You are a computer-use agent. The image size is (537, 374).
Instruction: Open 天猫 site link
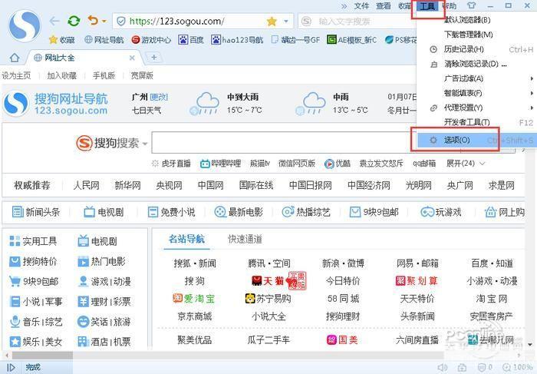coord(268,281)
